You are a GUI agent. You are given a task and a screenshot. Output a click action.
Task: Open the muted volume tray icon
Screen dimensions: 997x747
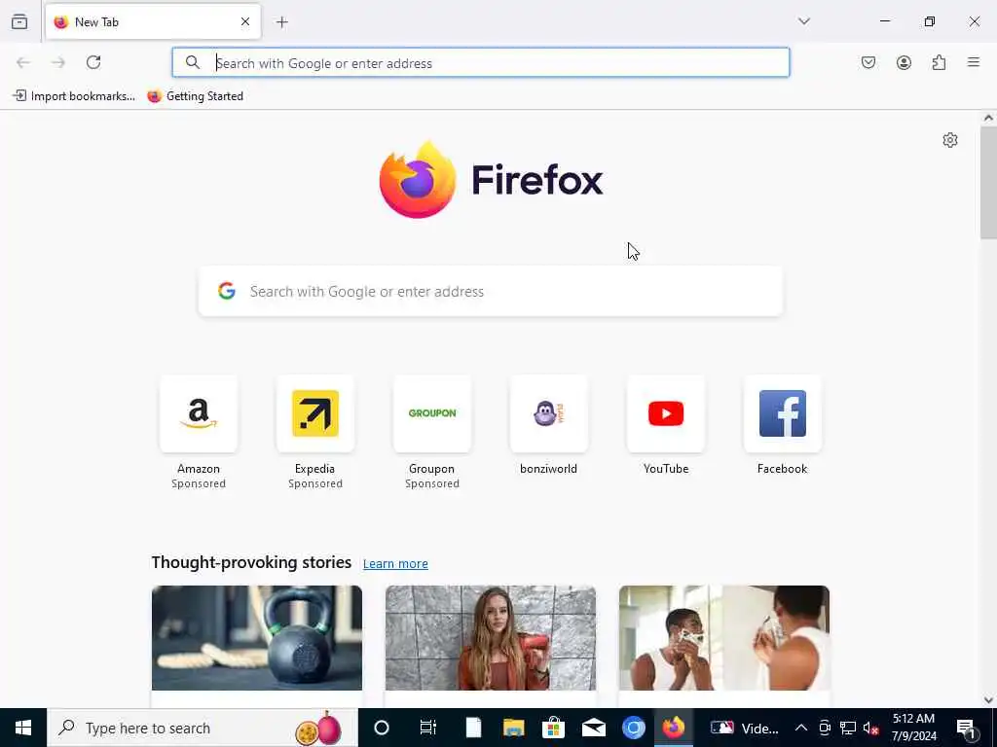(x=870, y=728)
